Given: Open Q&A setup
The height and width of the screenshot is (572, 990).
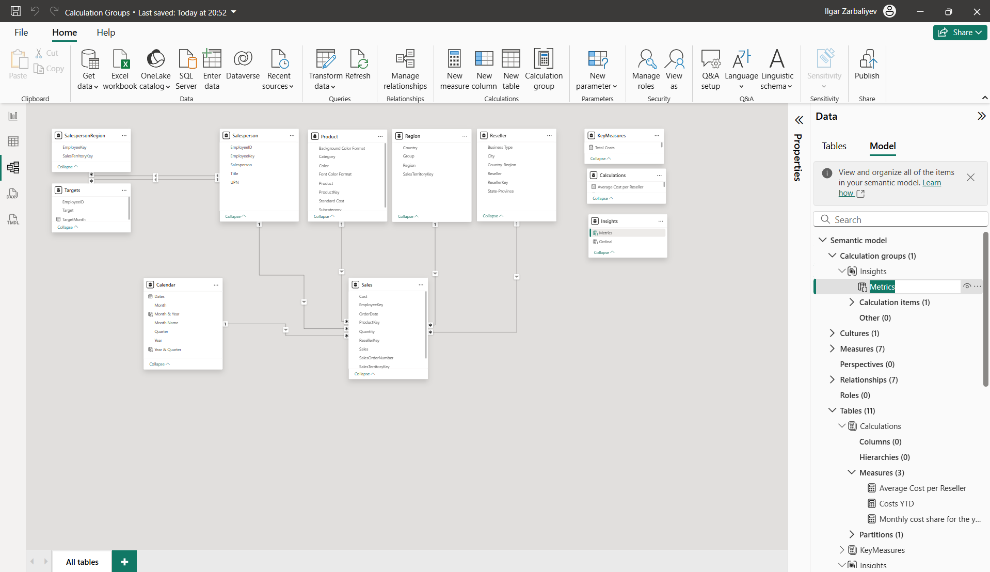Looking at the screenshot, I should click(x=710, y=70).
